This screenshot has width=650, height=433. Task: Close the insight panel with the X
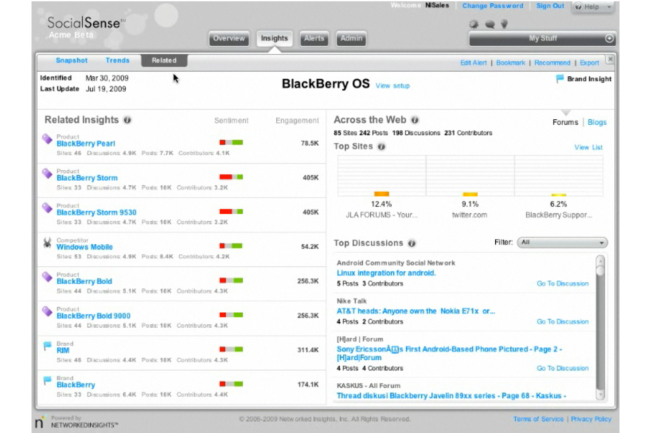click(610, 59)
